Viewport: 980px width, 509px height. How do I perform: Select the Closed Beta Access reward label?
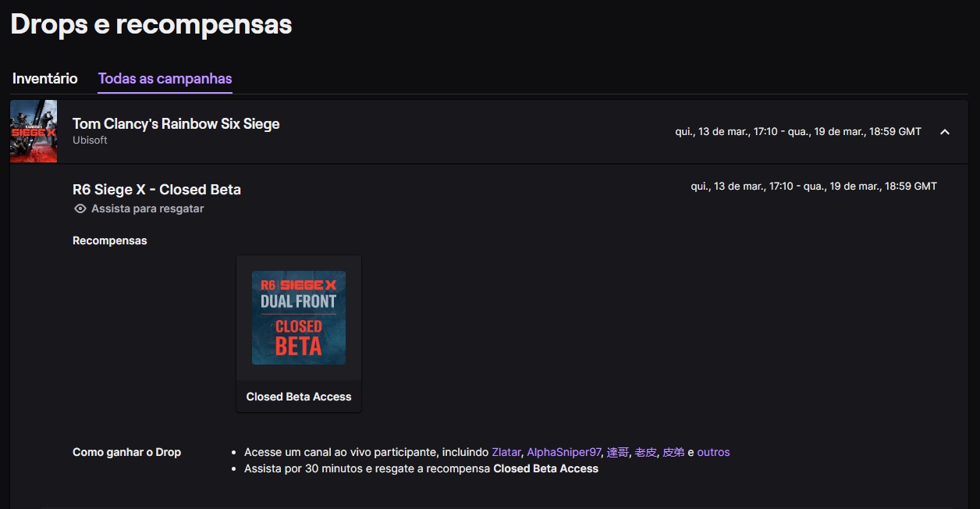click(x=299, y=397)
